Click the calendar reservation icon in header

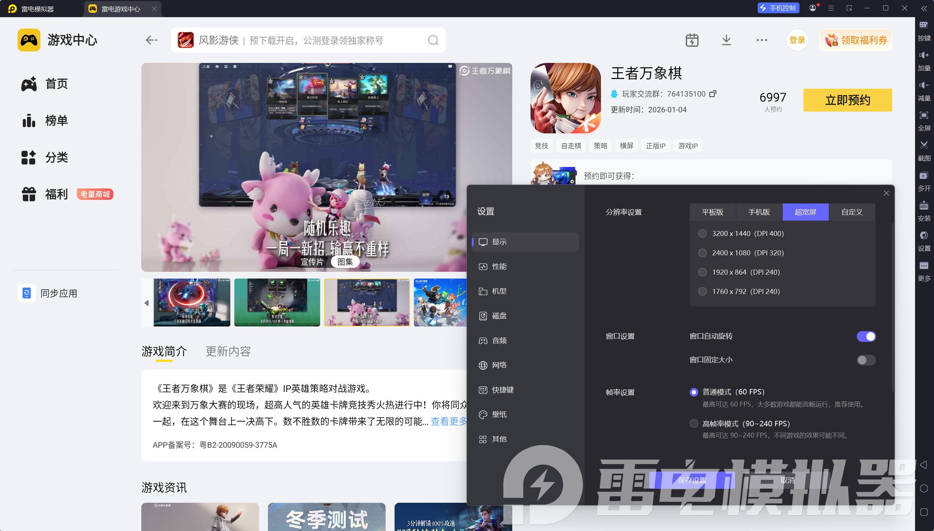(x=692, y=40)
